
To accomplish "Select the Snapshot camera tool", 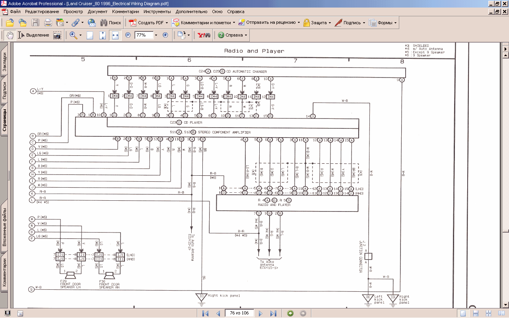I will pos(57,35).
